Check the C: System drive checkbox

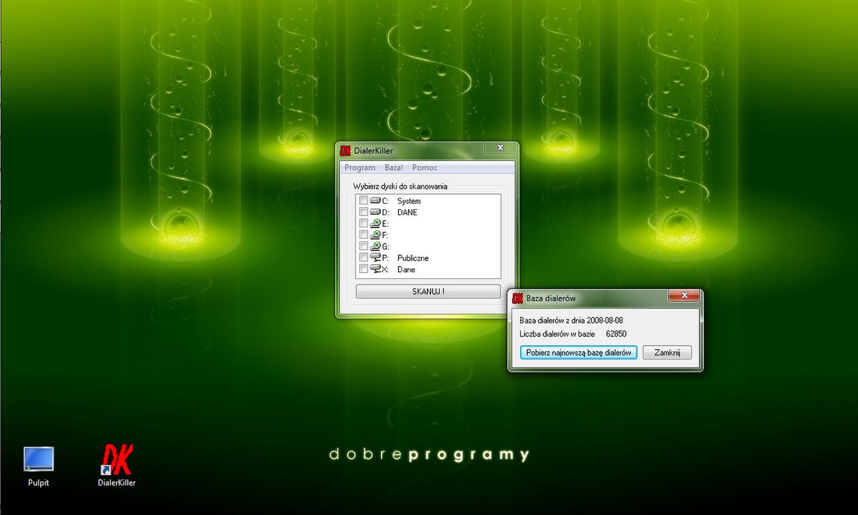(363, 201)
